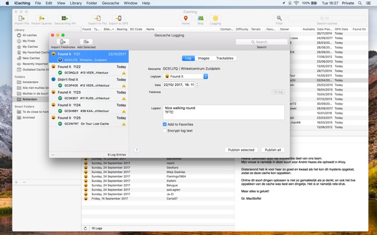Image resolution: width=377 pixels, height=235 pixels.
Task: Select My Caches in the sidebar
Action: [30, 47]
